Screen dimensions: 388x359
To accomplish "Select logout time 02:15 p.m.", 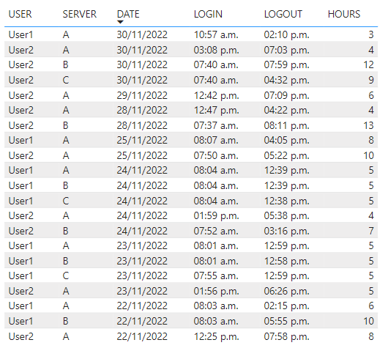I will click(x=286, y=306).
